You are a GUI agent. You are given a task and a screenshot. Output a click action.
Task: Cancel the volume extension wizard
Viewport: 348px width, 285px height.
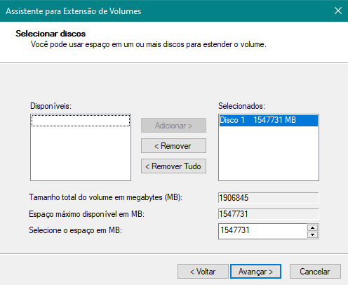[x=315, y=272]
